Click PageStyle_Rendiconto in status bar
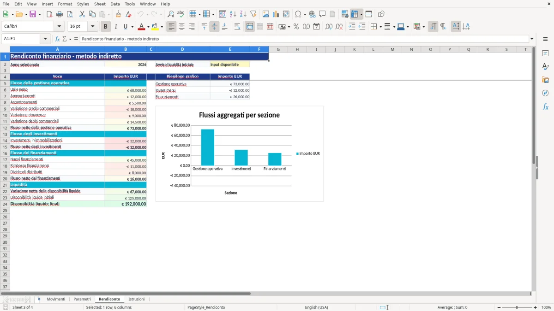 [206, 307]
